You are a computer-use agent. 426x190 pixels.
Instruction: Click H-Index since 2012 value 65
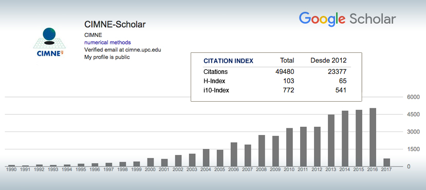click(x=343, y=81)
